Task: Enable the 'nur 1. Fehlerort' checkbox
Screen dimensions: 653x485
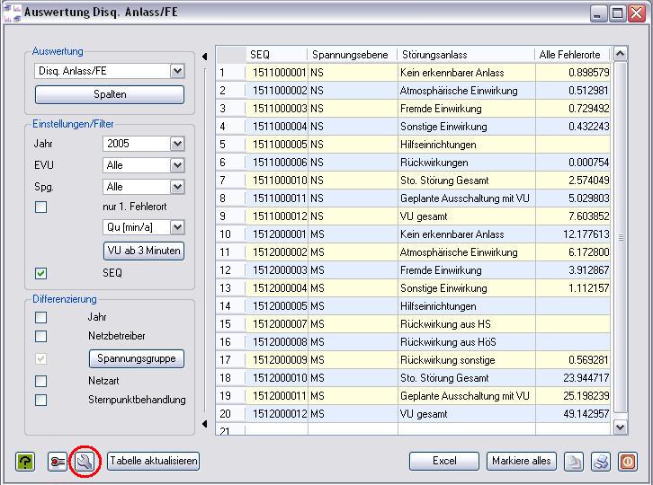Action: pos(40,207)
